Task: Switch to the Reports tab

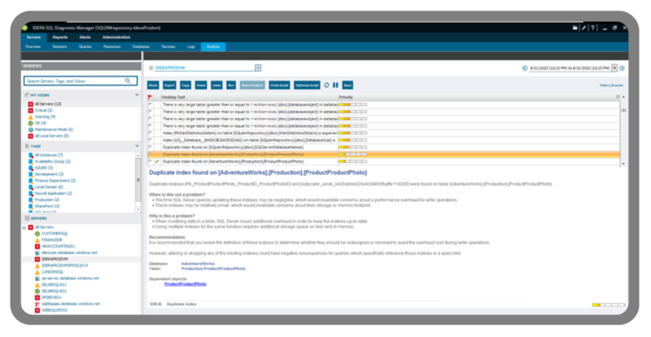Action: [60, 37]
